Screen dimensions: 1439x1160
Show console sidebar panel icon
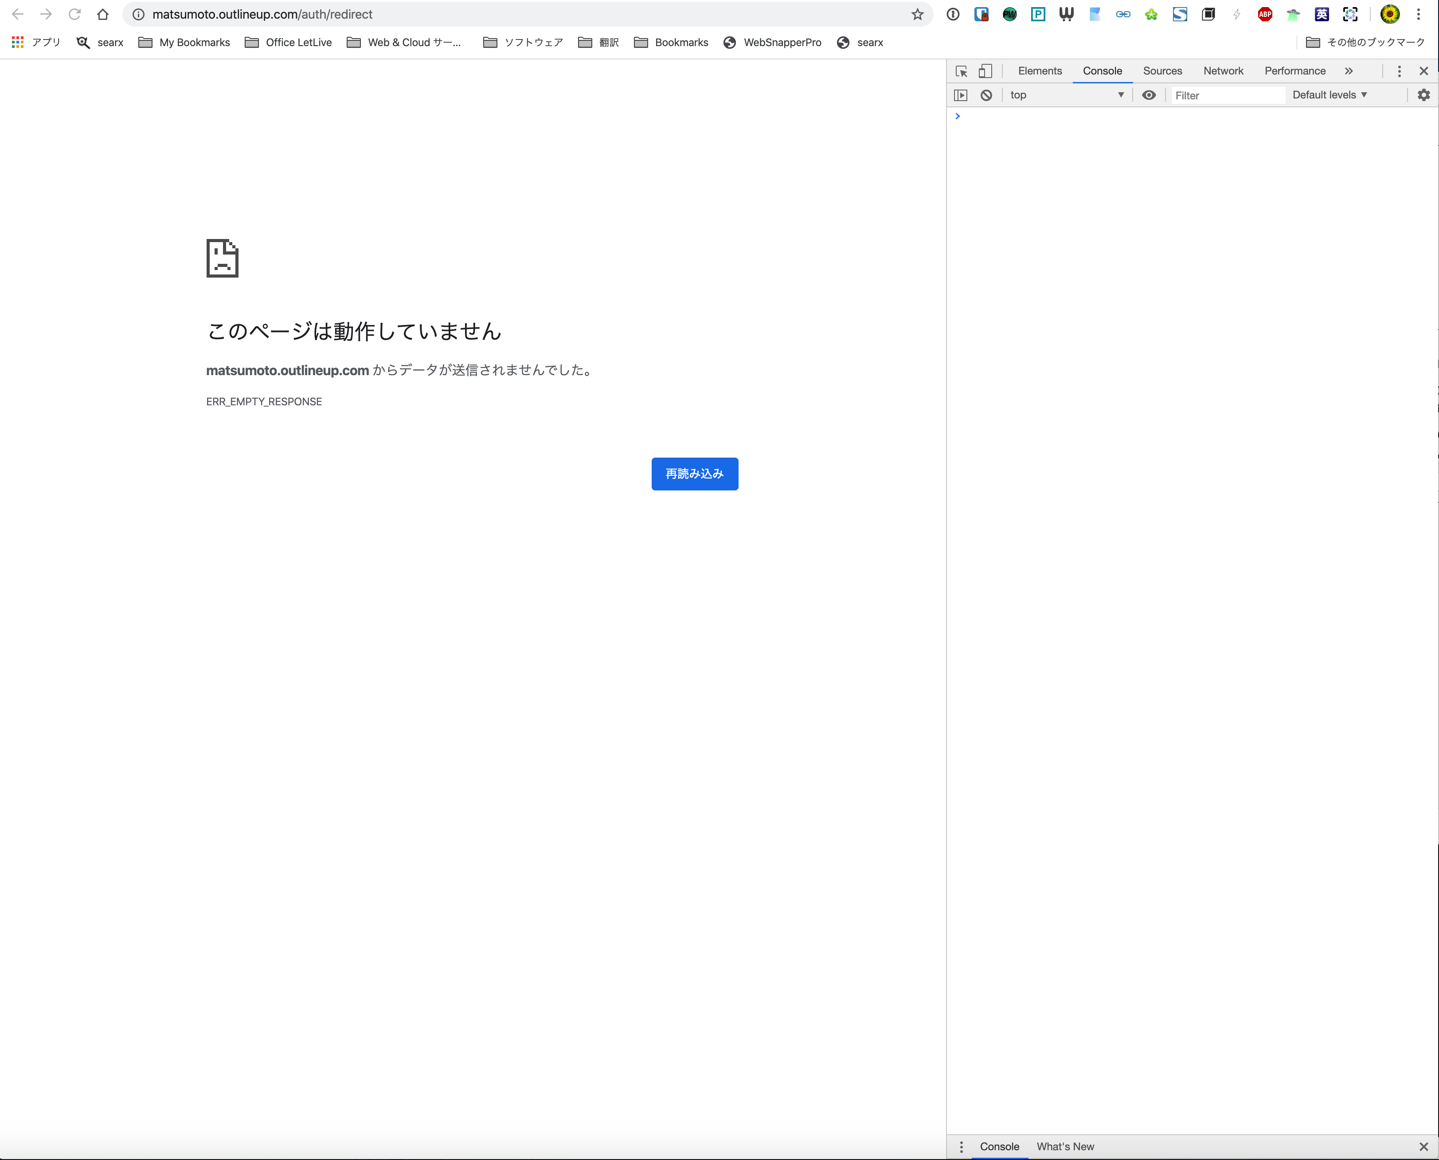tap(961, 95)
